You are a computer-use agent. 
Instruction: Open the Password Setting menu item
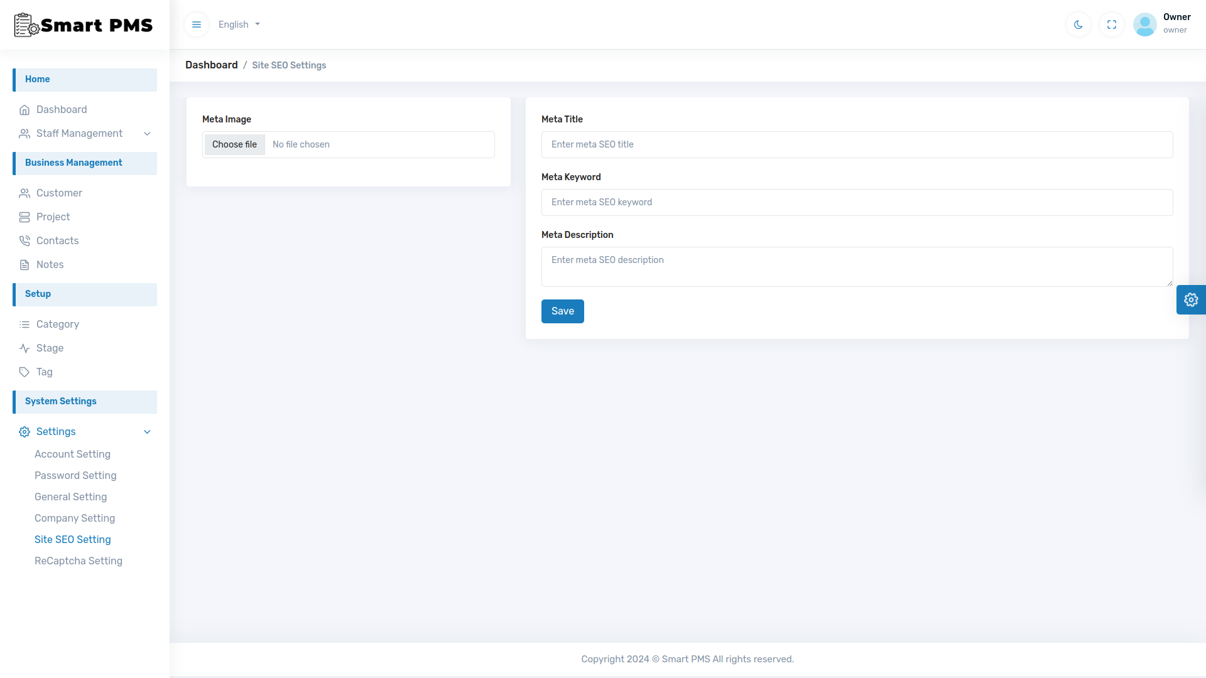click(75, 476)
